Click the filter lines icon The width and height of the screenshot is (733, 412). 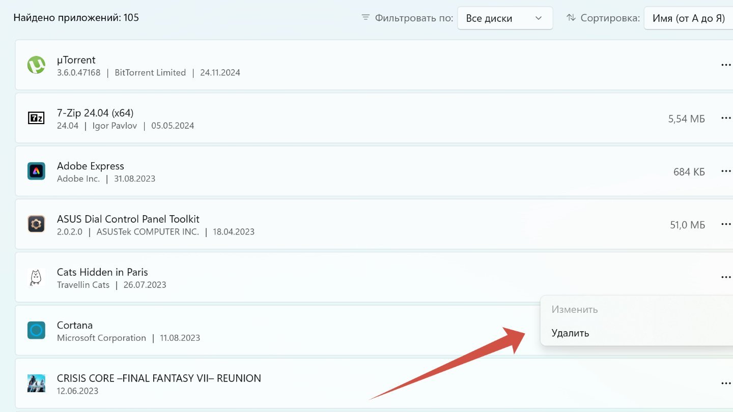coord(365,17)
